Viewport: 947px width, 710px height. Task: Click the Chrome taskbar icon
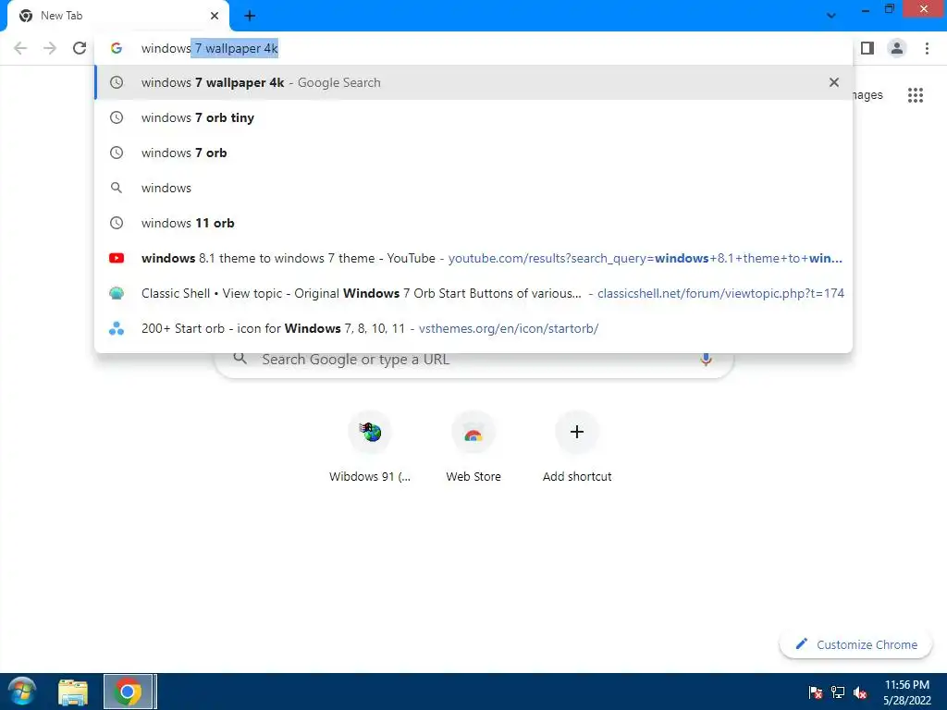[128, 692]
